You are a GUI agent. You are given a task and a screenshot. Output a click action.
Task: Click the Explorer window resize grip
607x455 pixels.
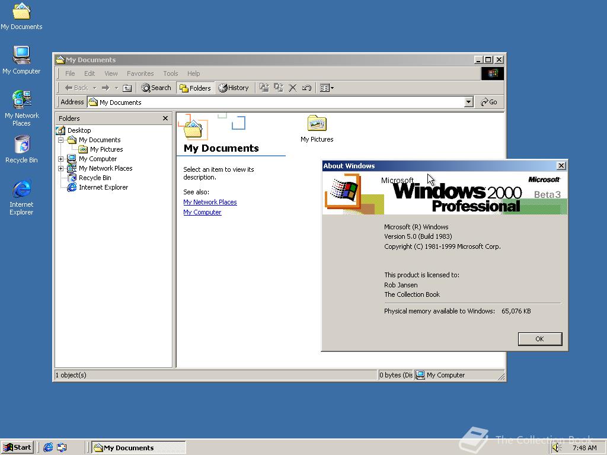pyautogui.click(x=501, y=376)
